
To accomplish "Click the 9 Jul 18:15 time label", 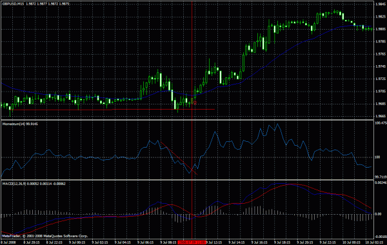I will click(283, 242).
